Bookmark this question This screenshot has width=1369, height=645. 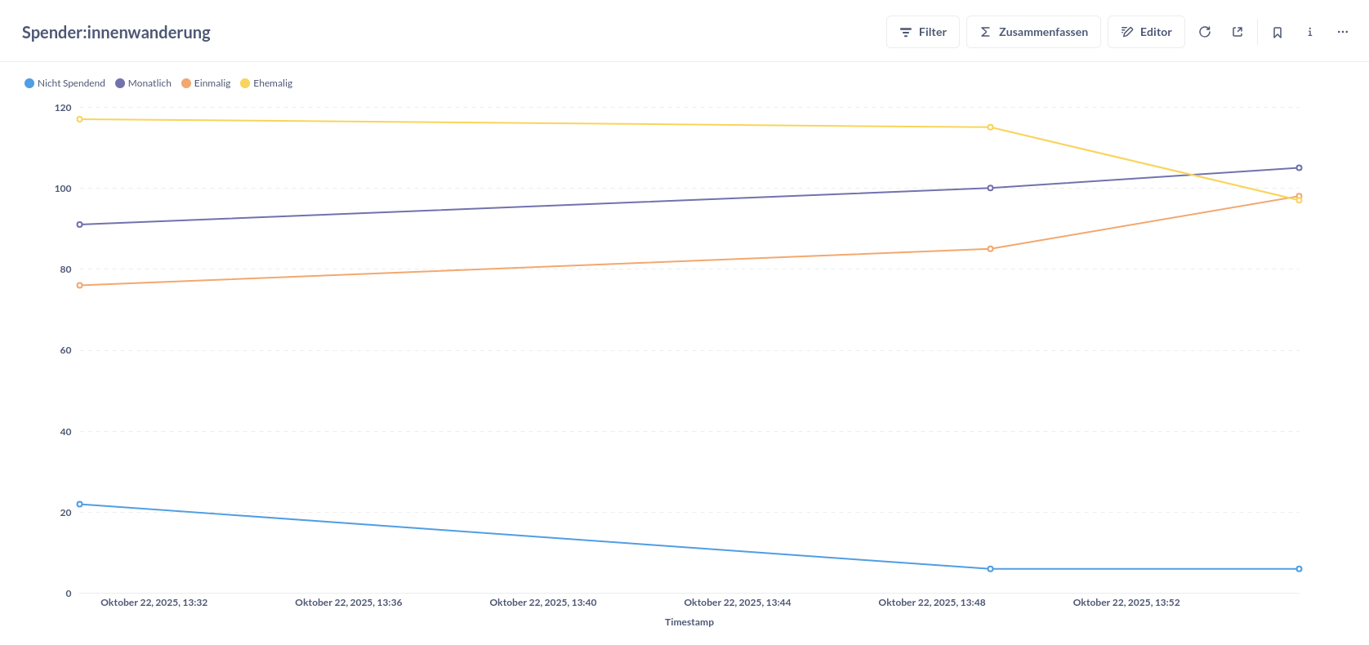(x=1277, y=31)
